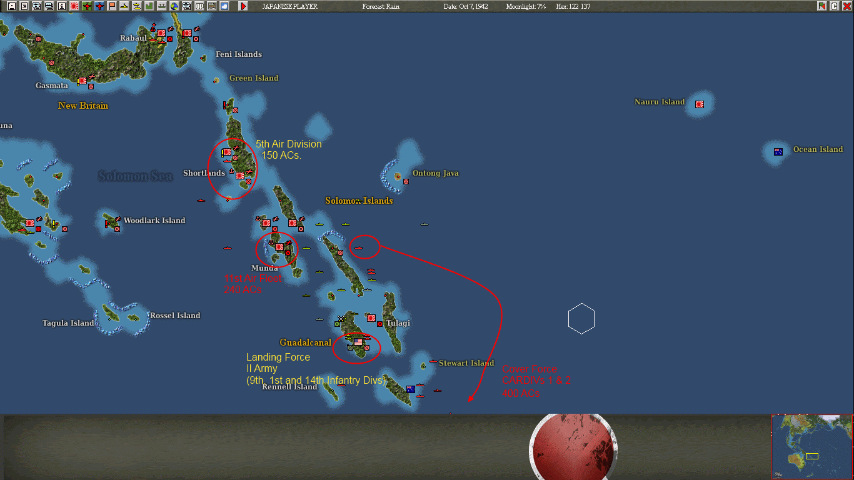Viewport: 854px width, 480px height.
Task: Click the red X exit button
Action: (847, 6)
